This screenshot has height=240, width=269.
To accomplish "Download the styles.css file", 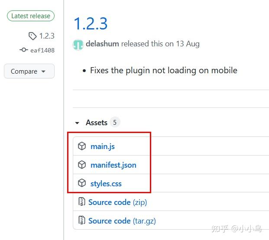I will point(106,184).
